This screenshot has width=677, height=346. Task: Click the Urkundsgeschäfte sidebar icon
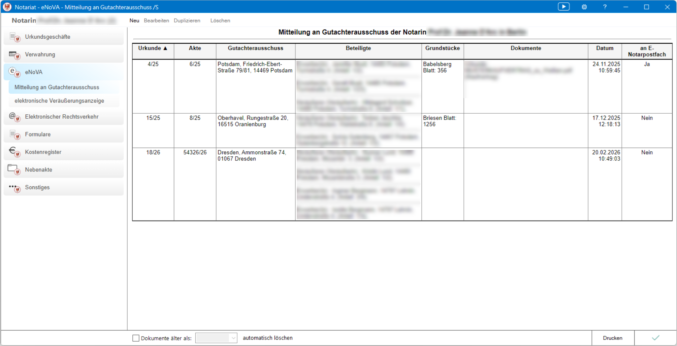(15, 37)
